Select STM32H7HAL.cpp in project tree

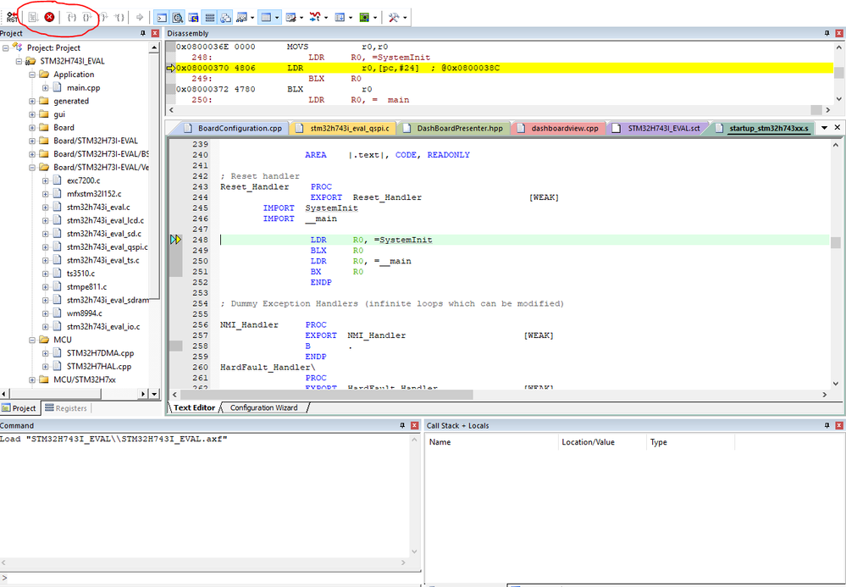coord(99,366)
